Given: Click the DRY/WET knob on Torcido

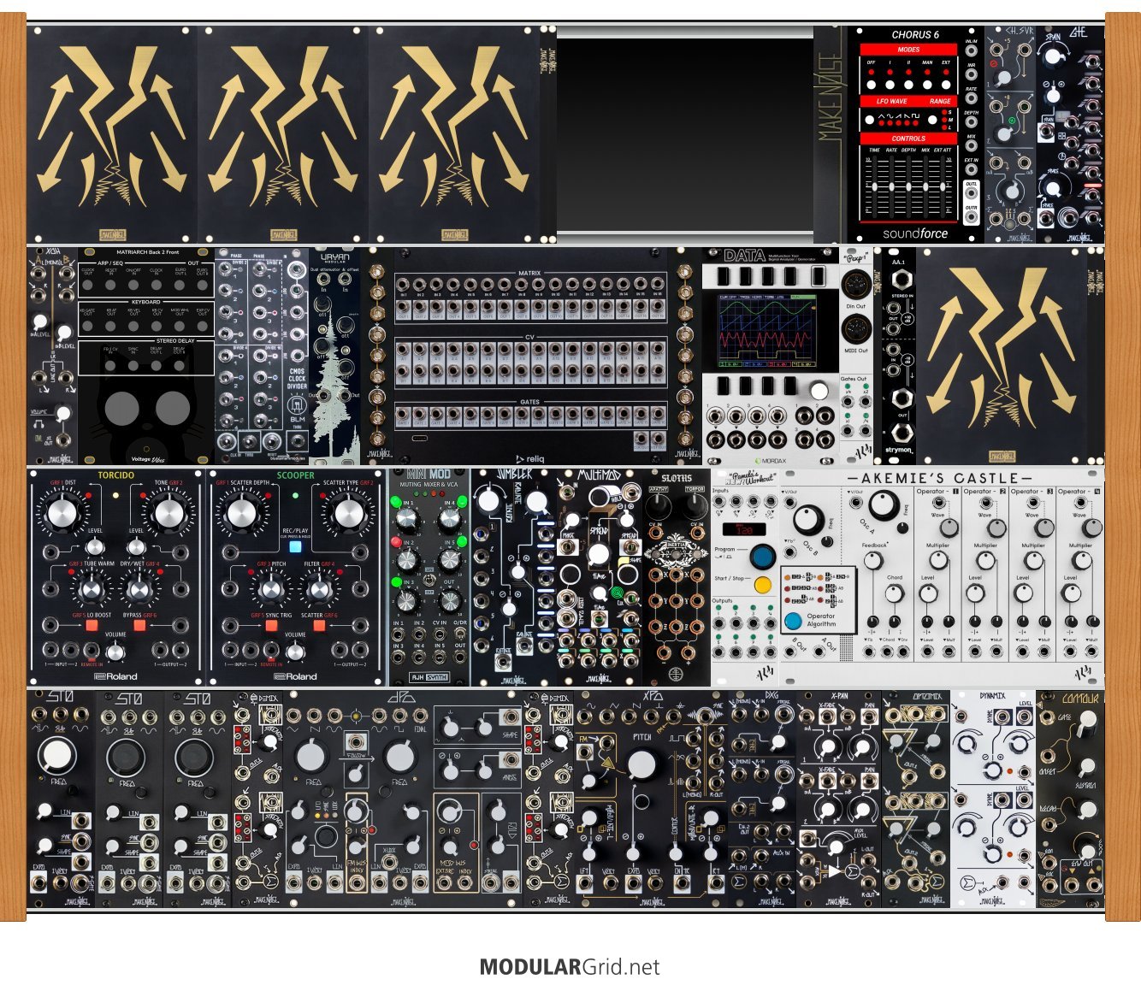Looking at the screenshot, I should 139,590.
